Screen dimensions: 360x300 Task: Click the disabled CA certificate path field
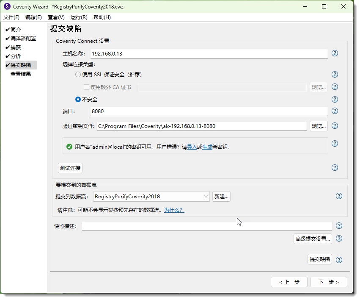tap(222, 87)
